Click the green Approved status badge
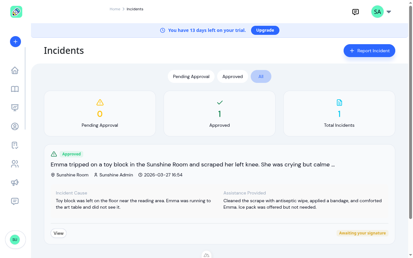The image size is (413, 258). coord(72,154)
